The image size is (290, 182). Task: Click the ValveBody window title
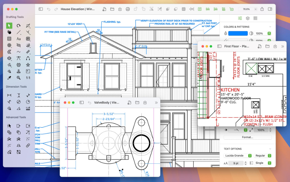click(x=107, y=102)
